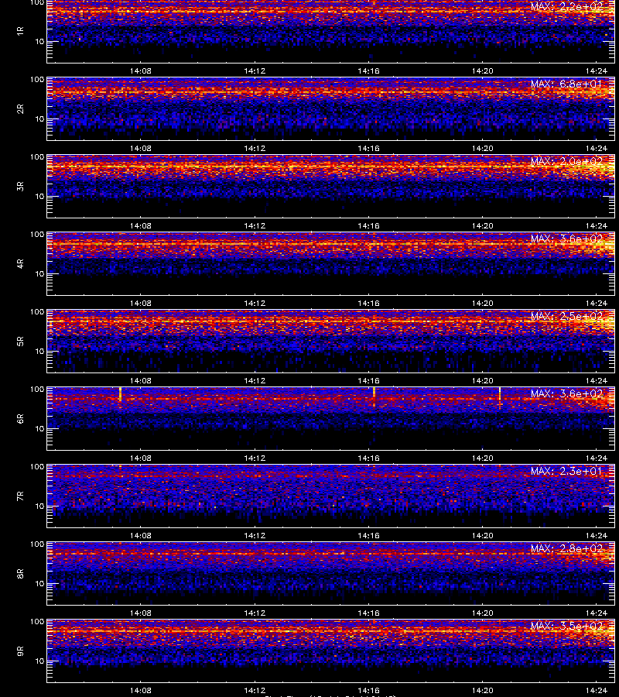The width and height of the screenshot is (619, 697).
Task: Select the 14:08 time label below panel 6R
Action: point(140,458)
